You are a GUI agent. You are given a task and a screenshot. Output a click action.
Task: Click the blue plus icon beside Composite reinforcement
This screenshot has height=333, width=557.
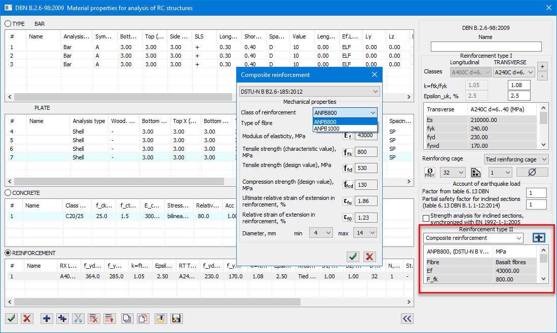click(538, 238)
